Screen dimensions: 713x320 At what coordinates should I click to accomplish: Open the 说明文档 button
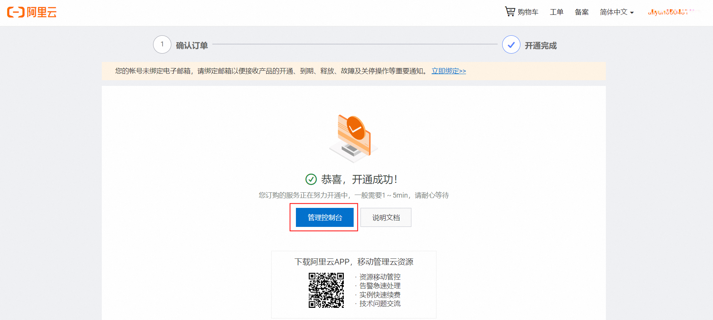tap(386, 217)
